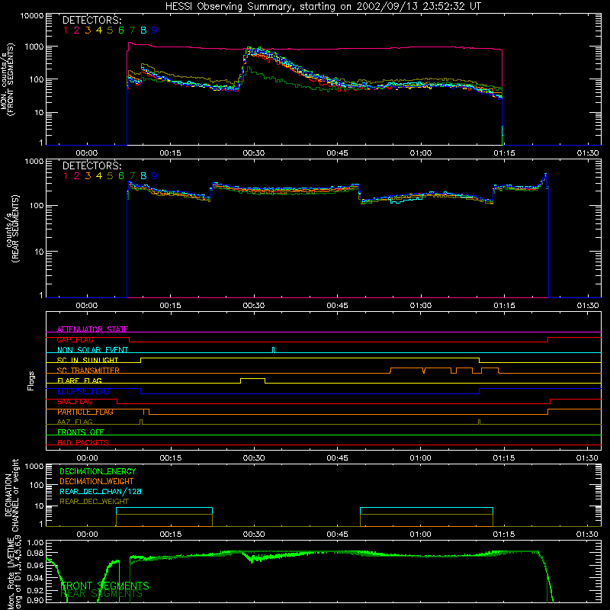Select the A47_FLAG label

click(x=75, y=422)
